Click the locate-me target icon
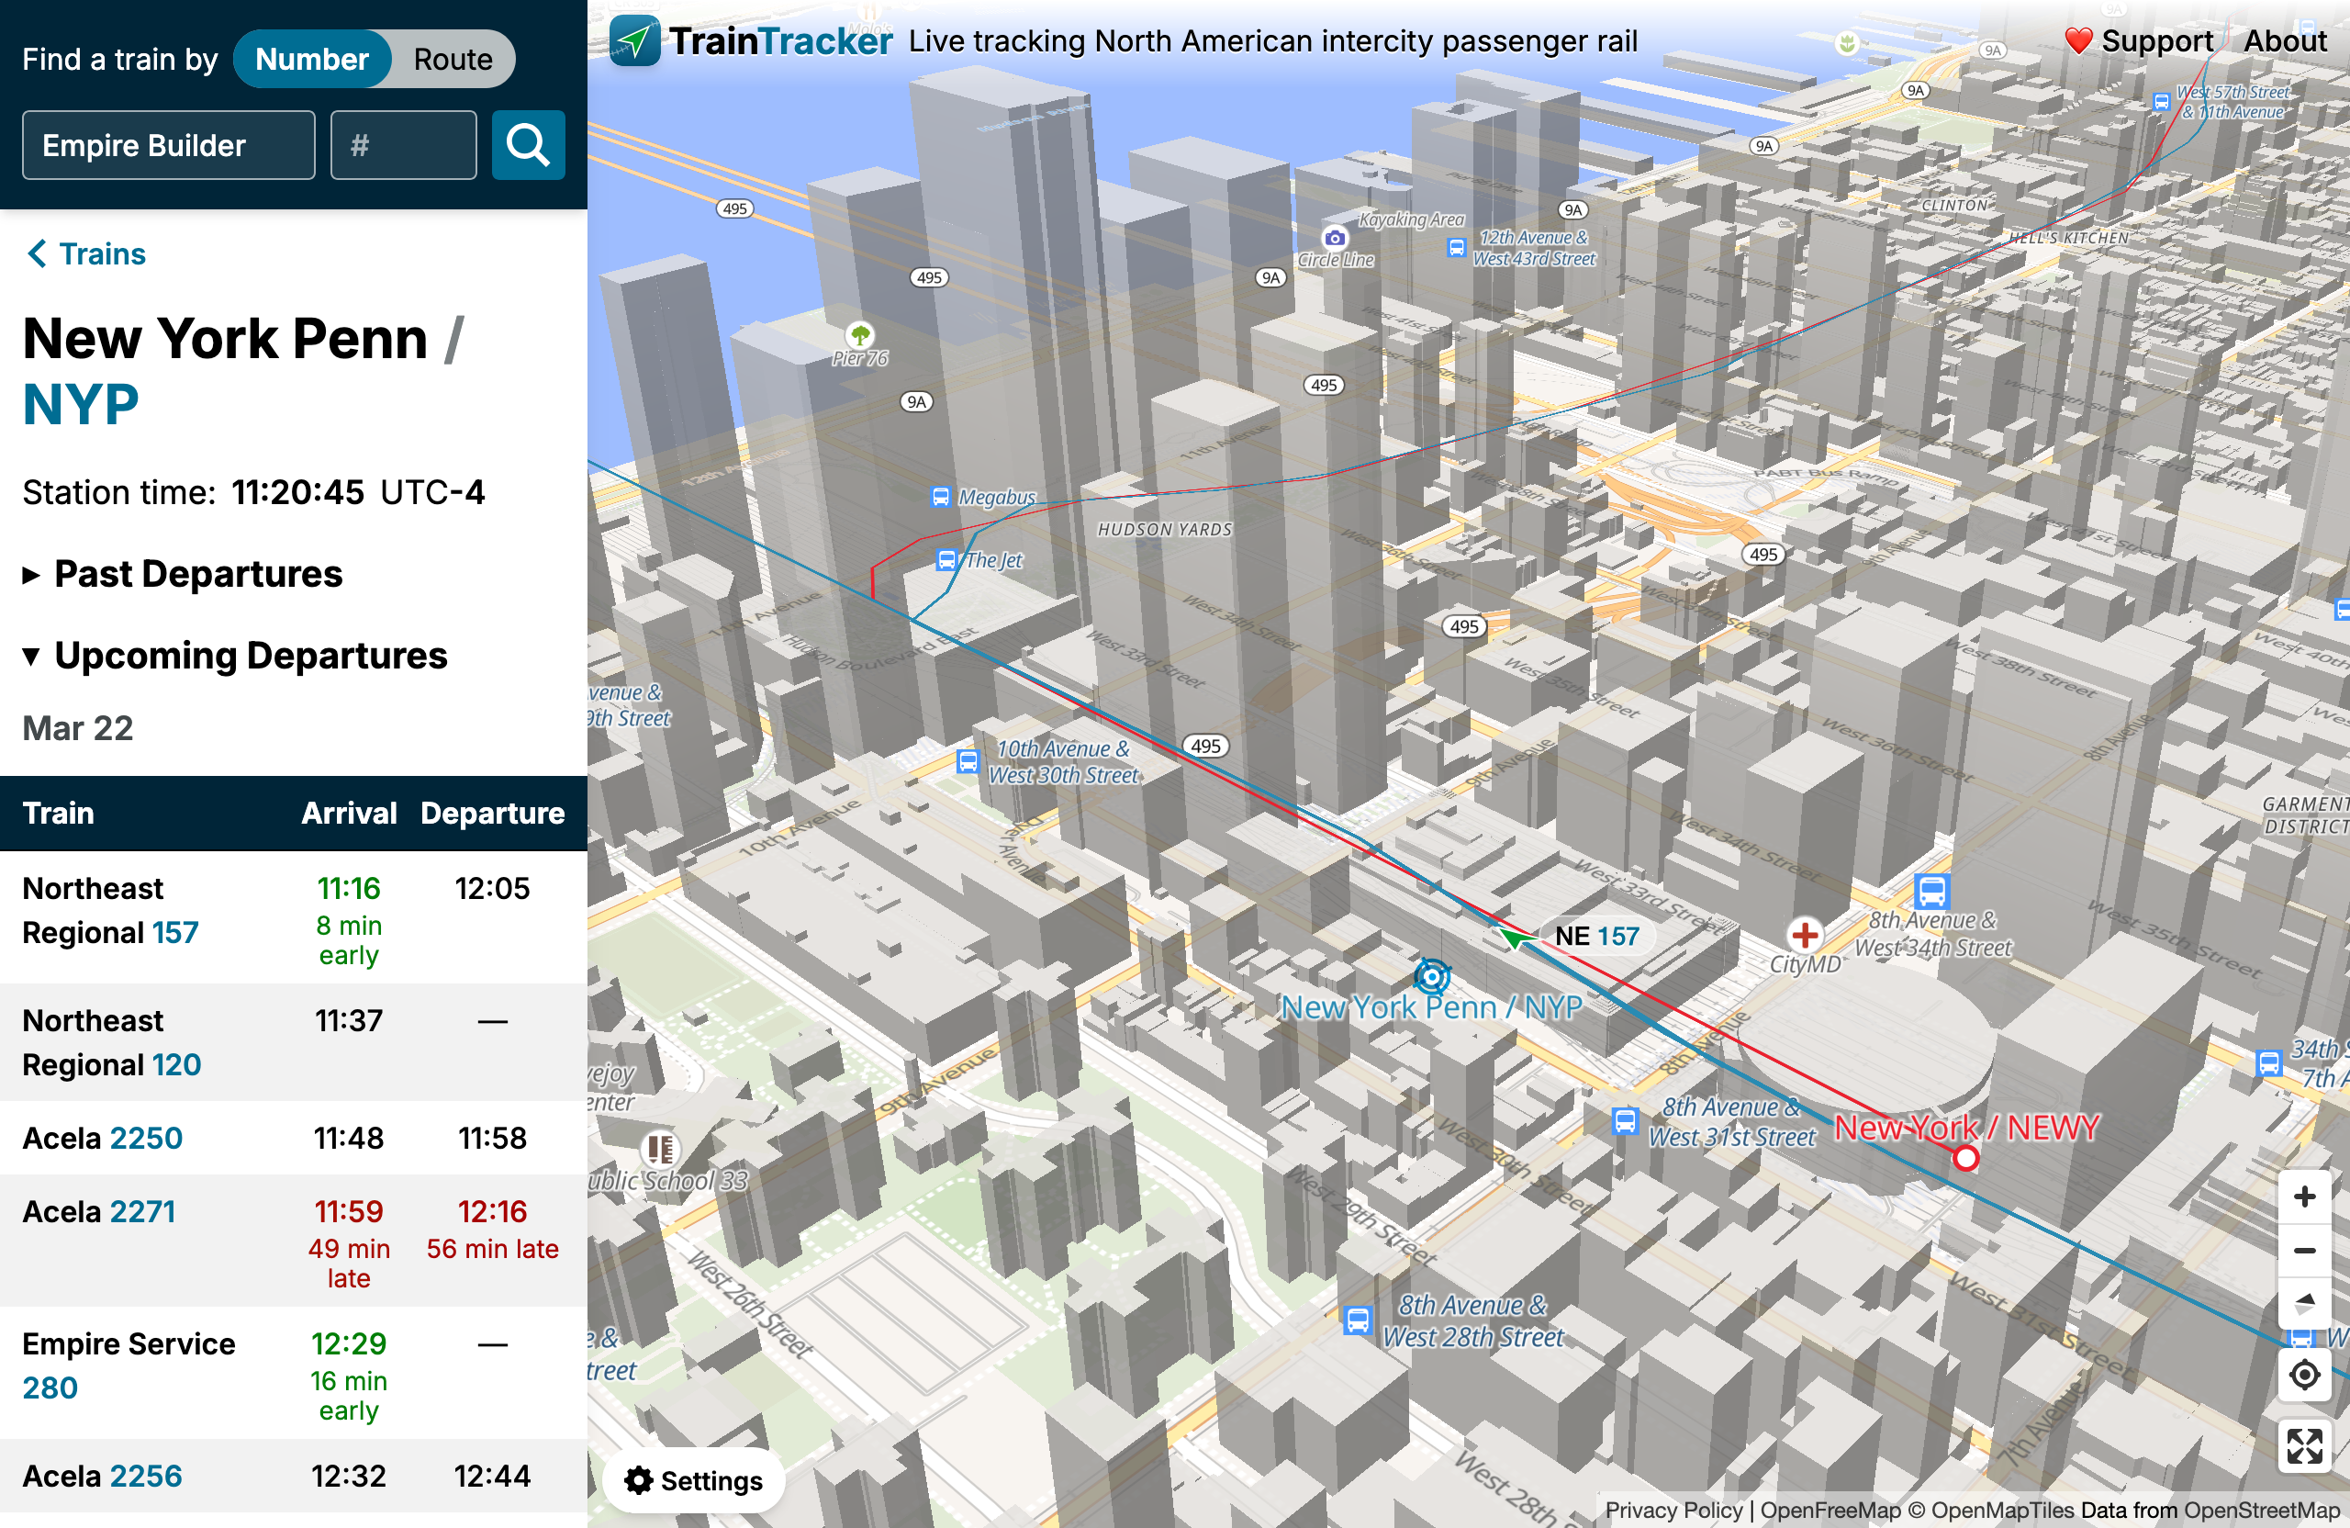Viewport: 2350px width, 1528px height. tap(2303, 1375)
